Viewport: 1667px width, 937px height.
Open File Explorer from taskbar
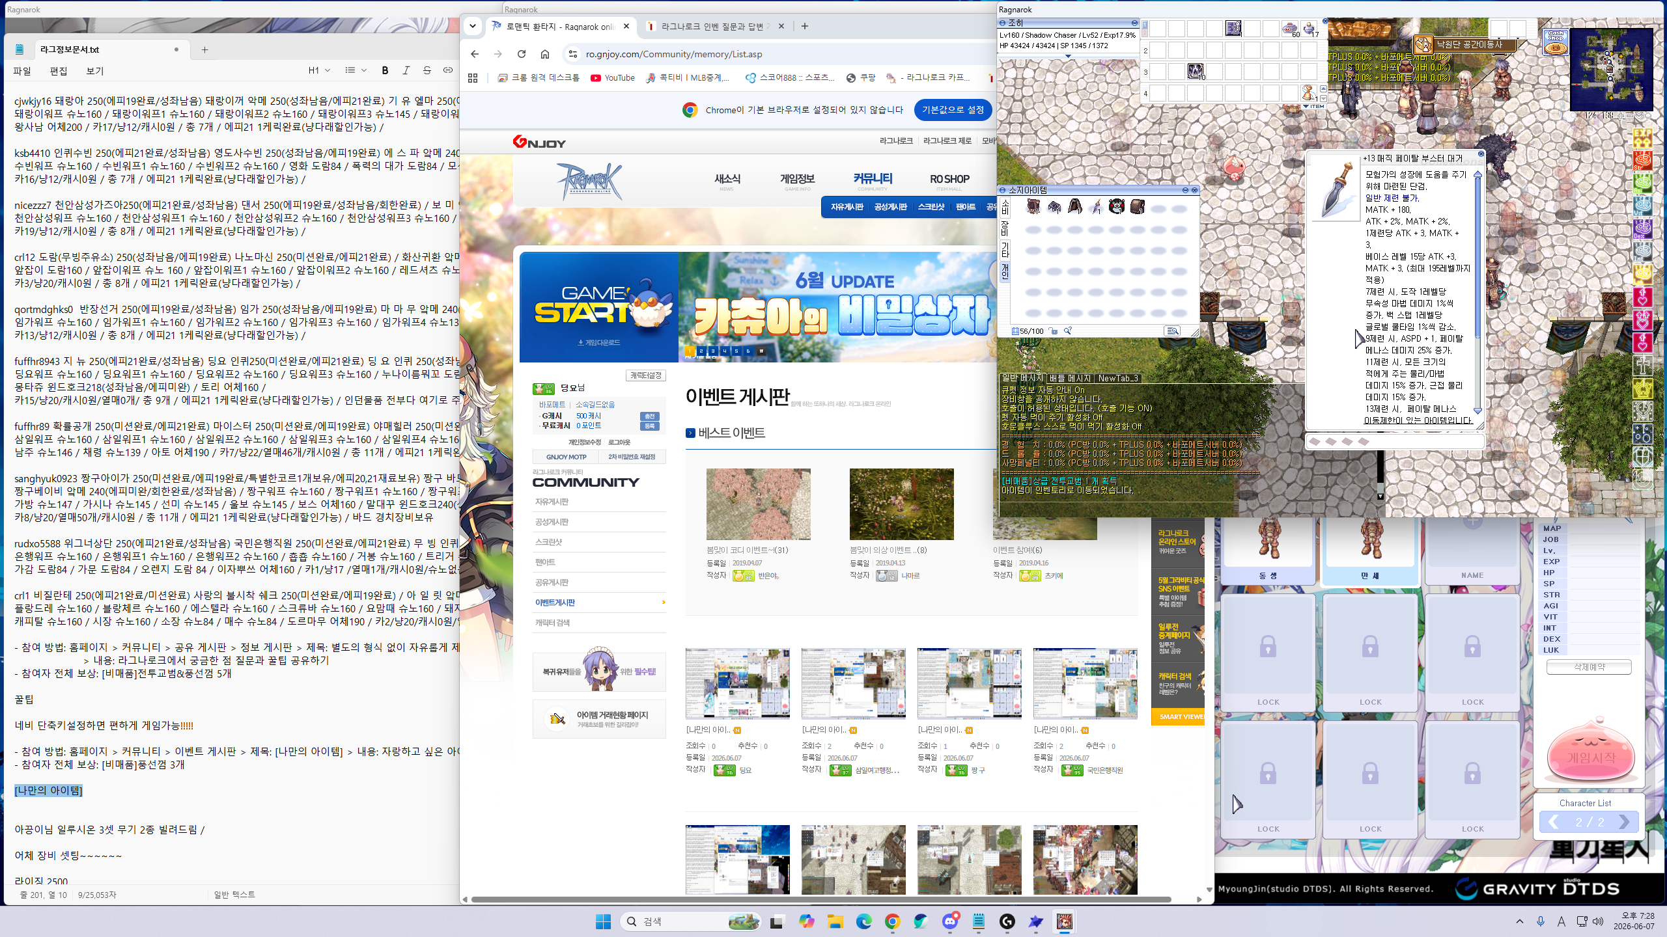pos(835,921)
